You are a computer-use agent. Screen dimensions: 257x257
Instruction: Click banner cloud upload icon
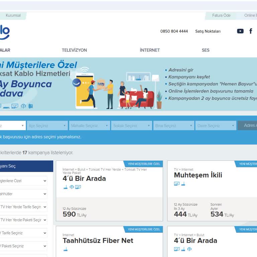pos(23,106)
